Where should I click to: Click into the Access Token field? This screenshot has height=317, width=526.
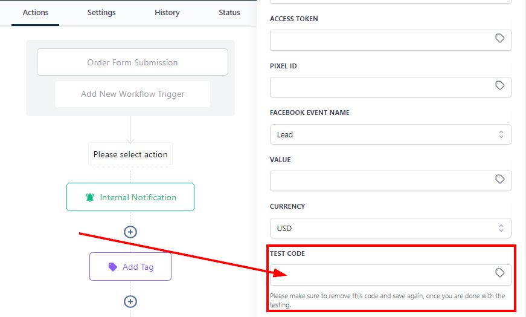click(x=380, y=40)
